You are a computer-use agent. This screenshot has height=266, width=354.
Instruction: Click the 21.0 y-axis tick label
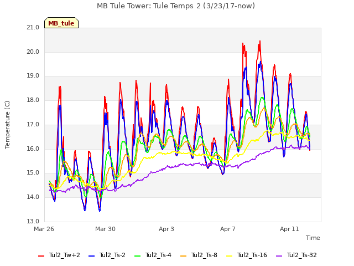[x=33, y=28]
